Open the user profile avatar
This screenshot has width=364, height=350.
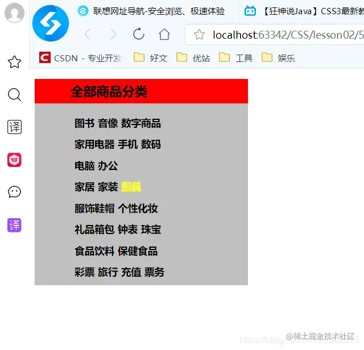(x=14, y=13)
